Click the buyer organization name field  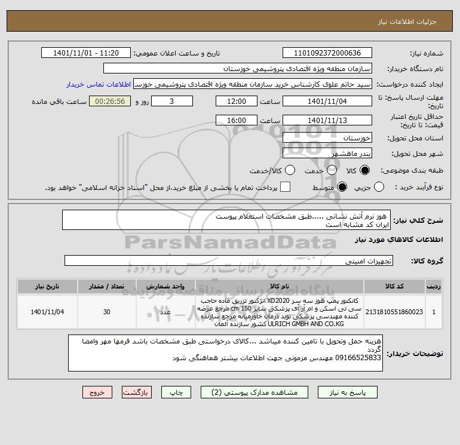point(238,68)
